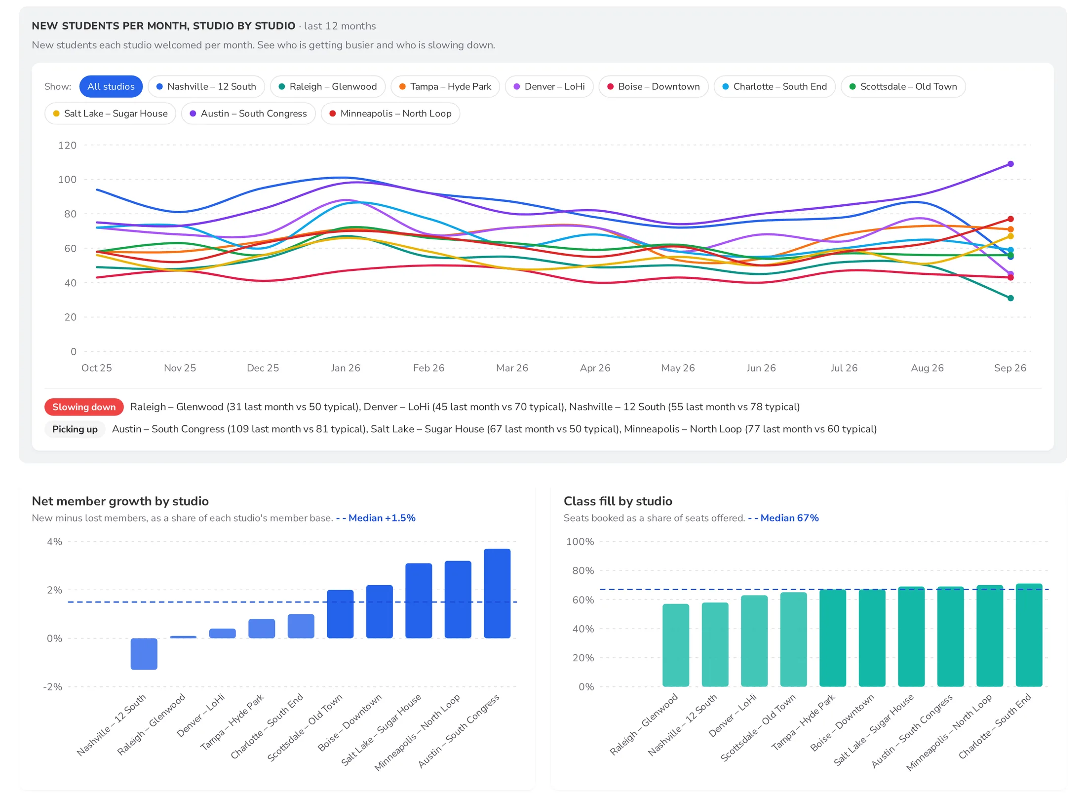Click Scottsdale – Old Town class fill bar
This screenshot has height=793, width=1086.
[x=793, y=639]
